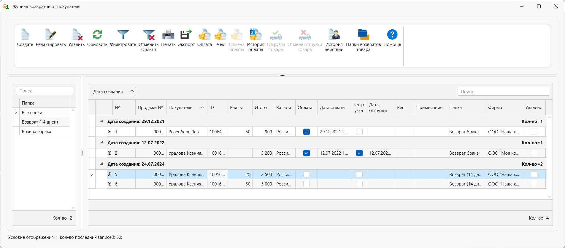
Task: Click date 29.12.2021 payment cell
Action: [335, 132]
